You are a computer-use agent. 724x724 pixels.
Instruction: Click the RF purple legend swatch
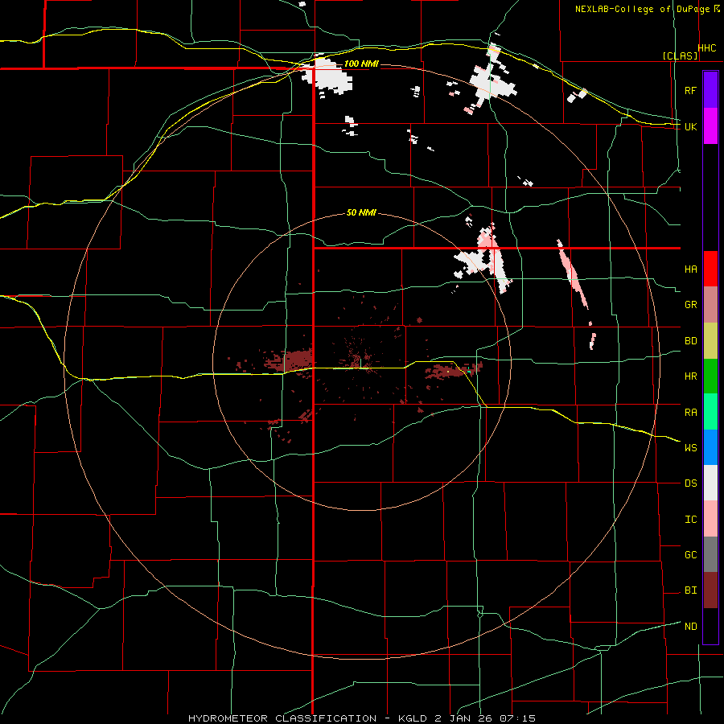[x=710, y=90]
